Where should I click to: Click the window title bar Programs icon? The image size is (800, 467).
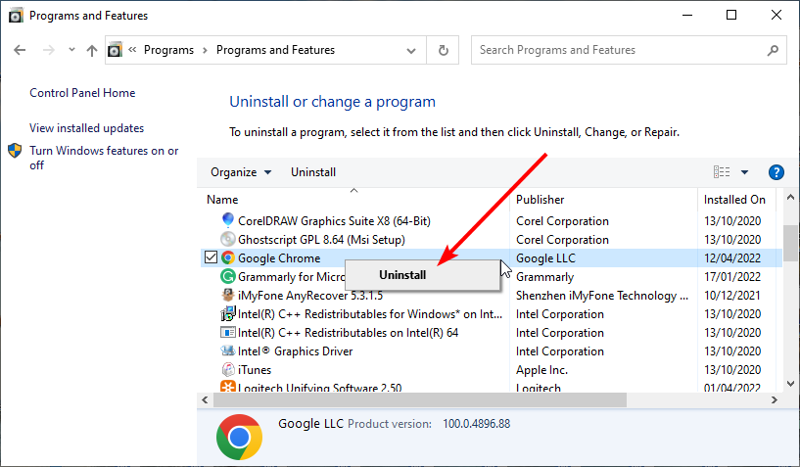pyautogui.click(x=16, y=16)
